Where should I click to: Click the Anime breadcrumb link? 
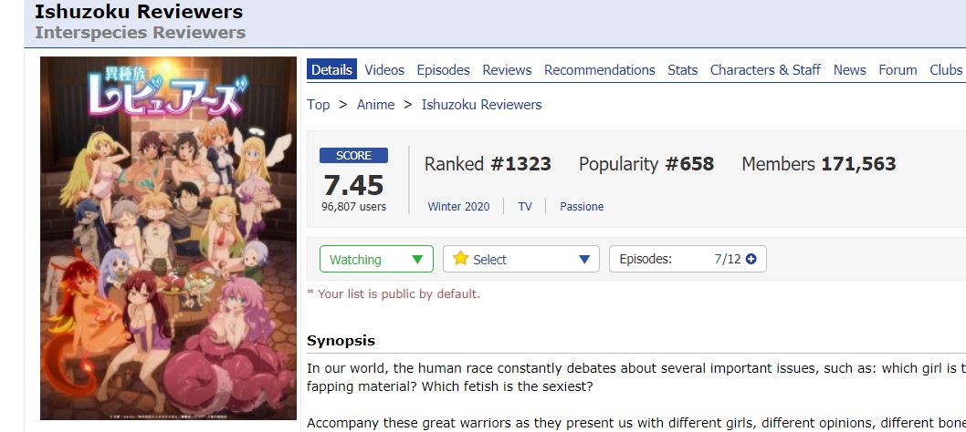pyautogui.click(x=376, y=105)
